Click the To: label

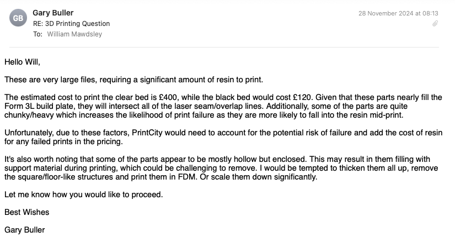[38, 34]
